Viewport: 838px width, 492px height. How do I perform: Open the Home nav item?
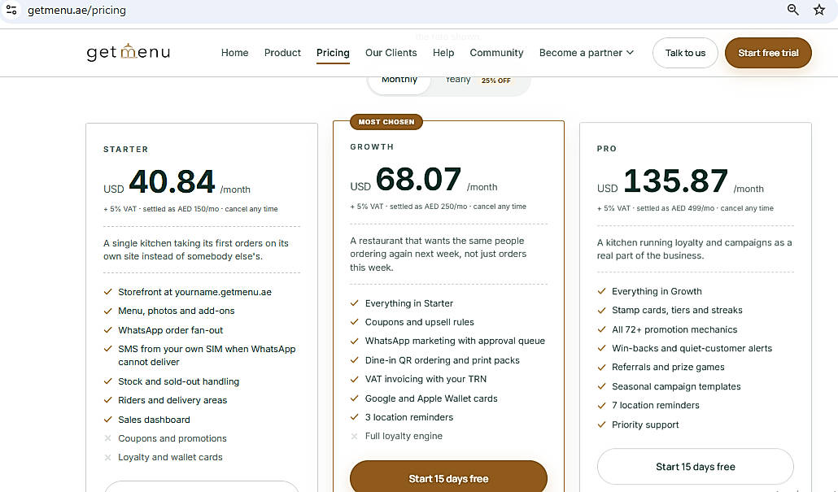coord(234,52)
